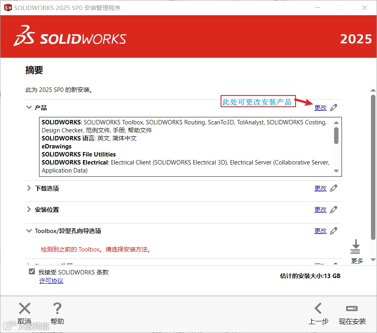377x333 pixels.
Task: Expand the 安装位置 section
Action: tap(29, 209)
